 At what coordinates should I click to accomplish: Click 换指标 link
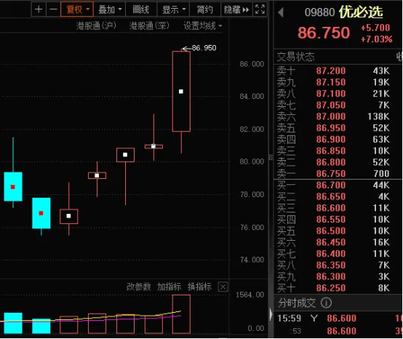tap(199, 287)
